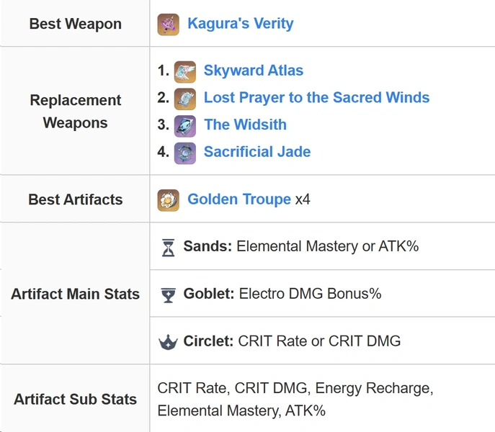
Task: Click the Sands hourglass icon
Action: click(169, 248)
